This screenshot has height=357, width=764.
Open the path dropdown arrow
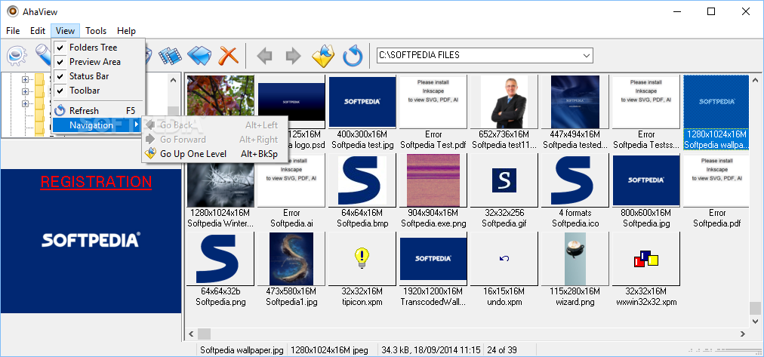point(586,56)
